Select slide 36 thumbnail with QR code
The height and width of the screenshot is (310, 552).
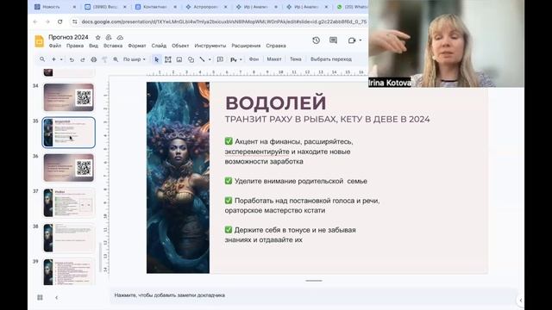click(69, 168)
